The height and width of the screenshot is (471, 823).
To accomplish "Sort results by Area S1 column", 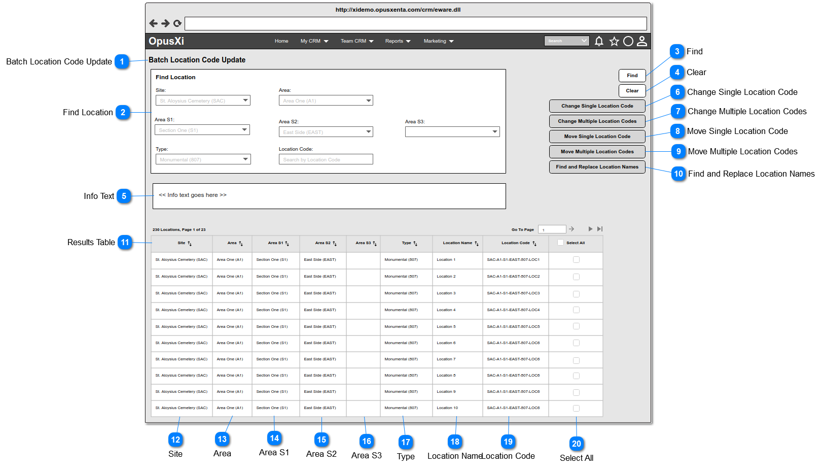I will tap(287, 244).
